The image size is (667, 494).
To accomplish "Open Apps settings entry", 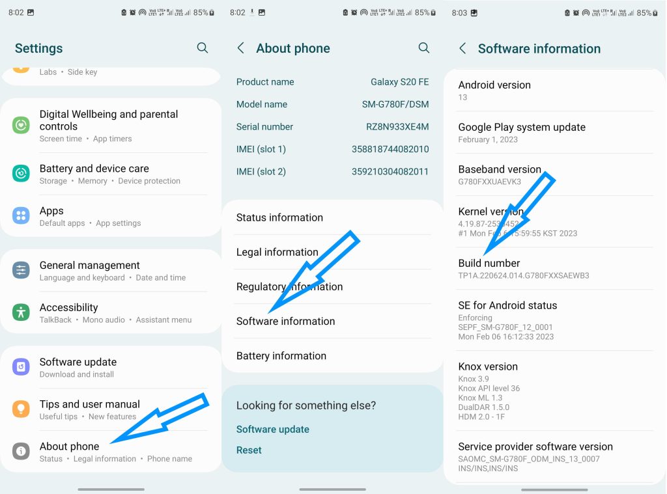I will click(x=111, y=216).
